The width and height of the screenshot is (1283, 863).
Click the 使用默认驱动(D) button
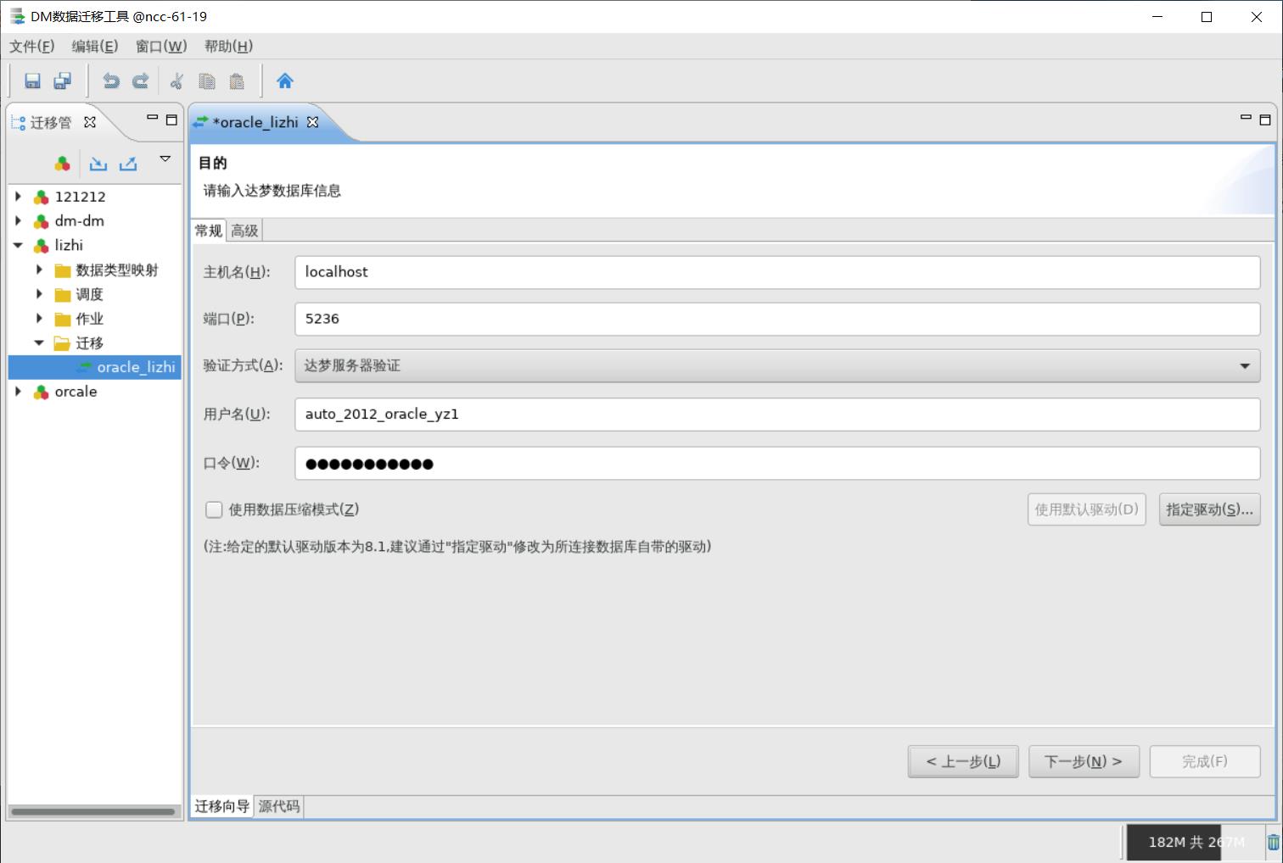pos(1087,509)
